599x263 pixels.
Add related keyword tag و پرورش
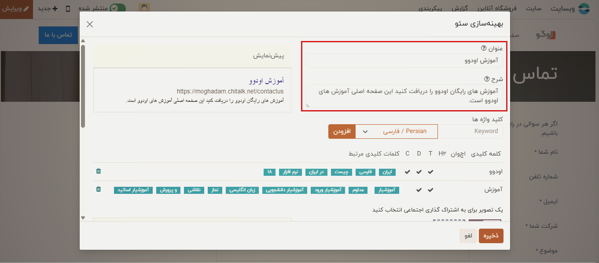(168, 190)
